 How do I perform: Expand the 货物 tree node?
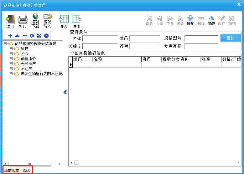(x=11, y=49)
